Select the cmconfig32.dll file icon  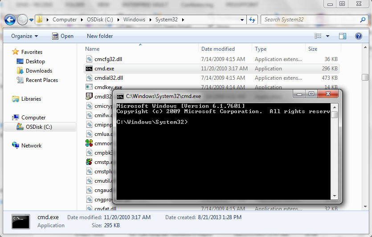click(89, 59)
